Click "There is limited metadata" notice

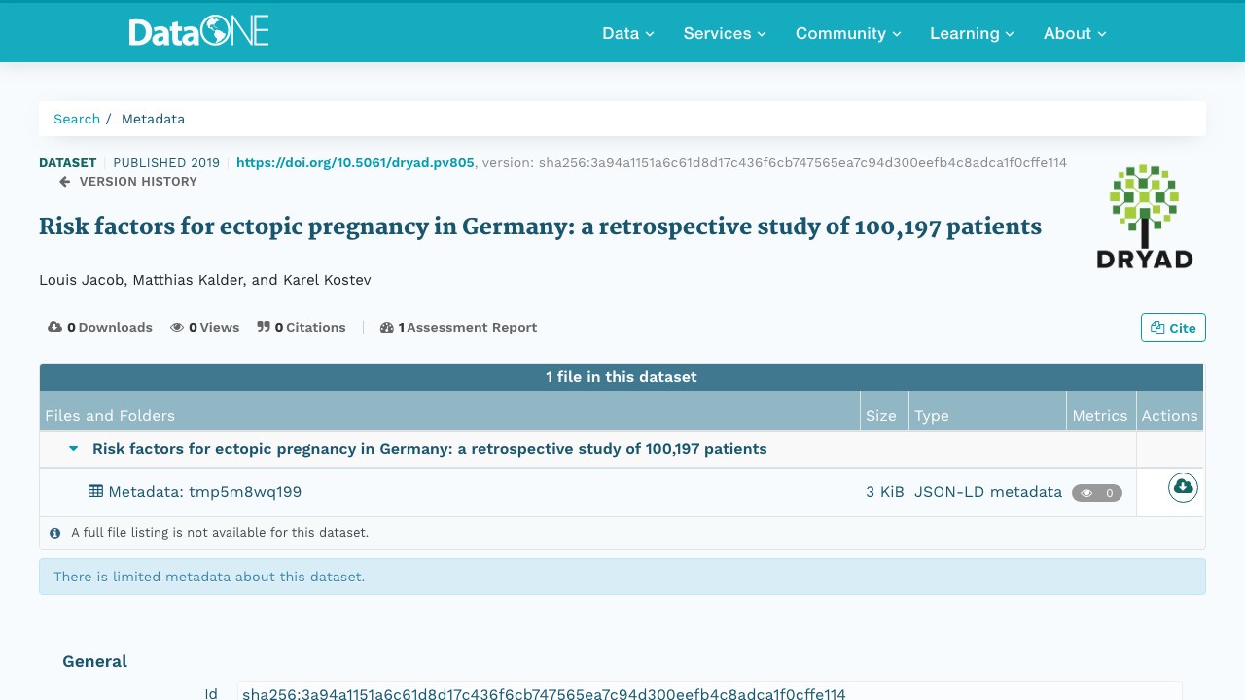click(622, 577)
